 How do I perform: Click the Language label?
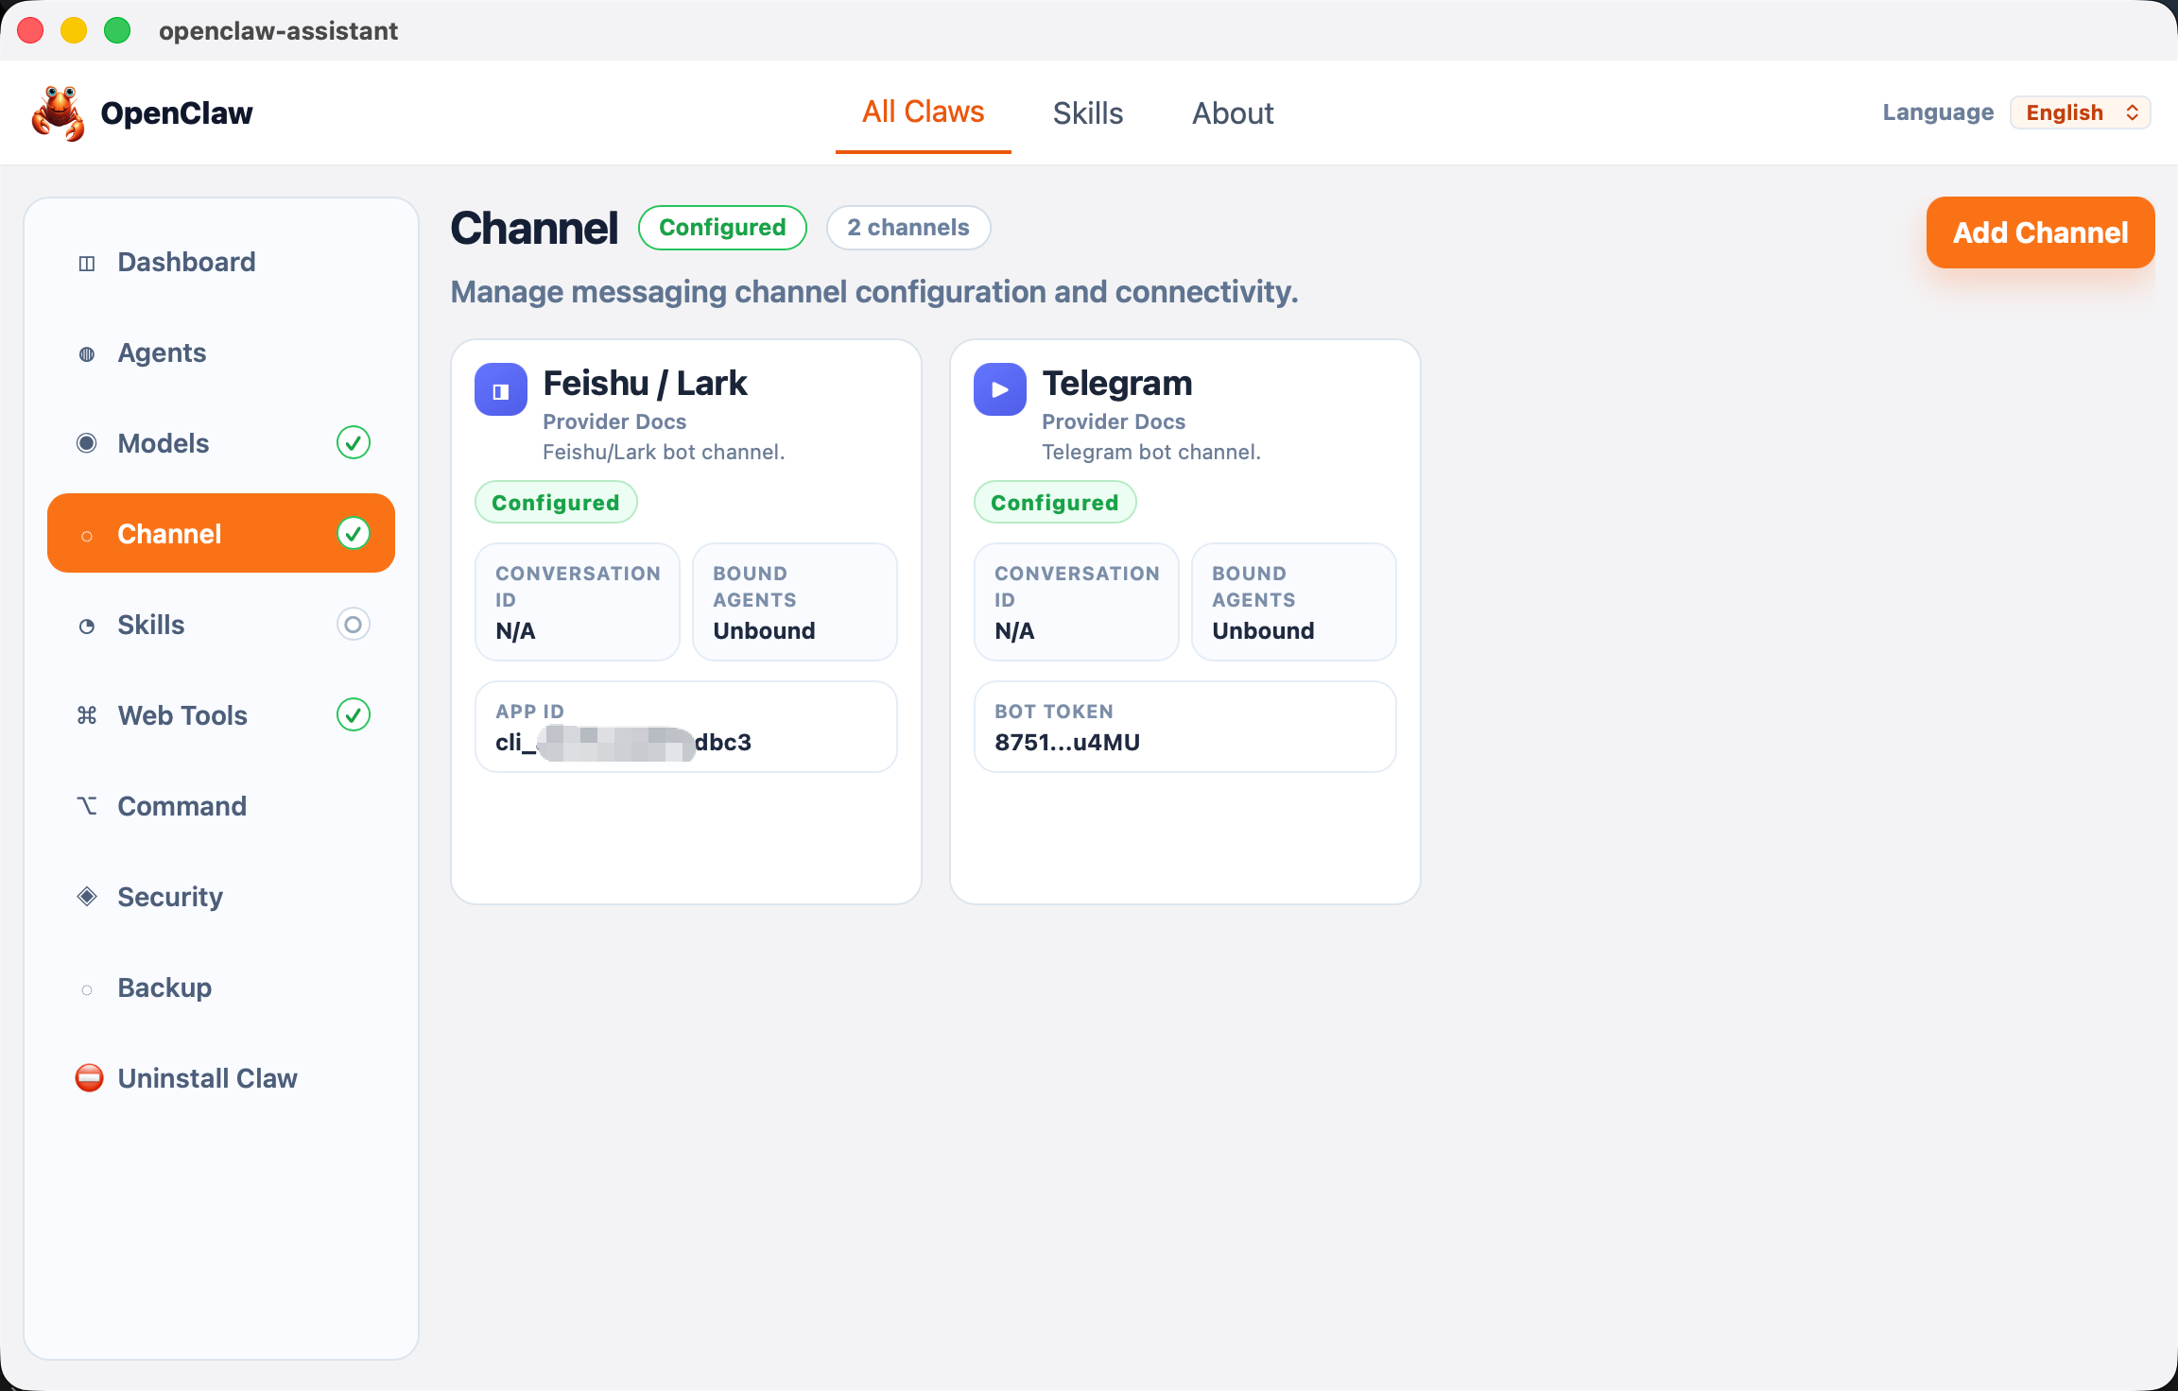pyautogui.click(x=1938, y=112)
